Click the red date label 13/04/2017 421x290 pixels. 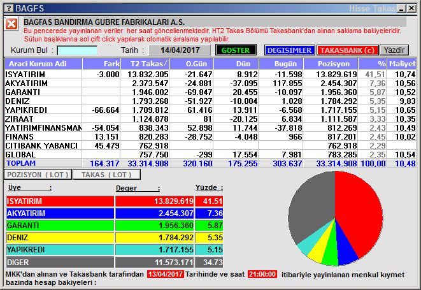[166, 275]
